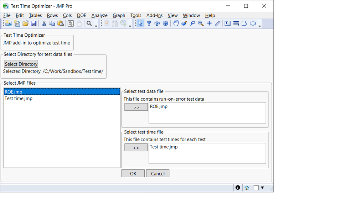The image size is (356, 200).
Task: Open the Help menu
Action: [x=210, y=15]
